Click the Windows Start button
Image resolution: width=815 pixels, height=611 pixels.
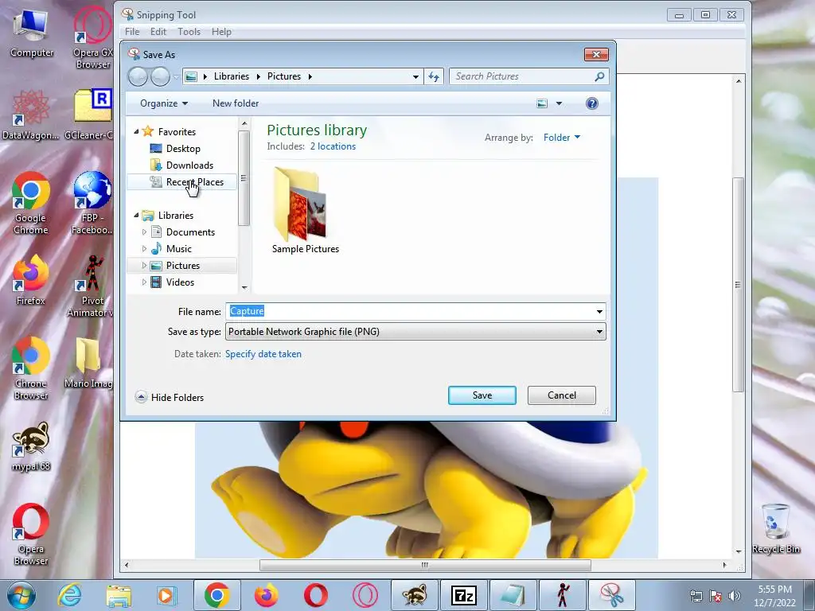coord(21,595)
